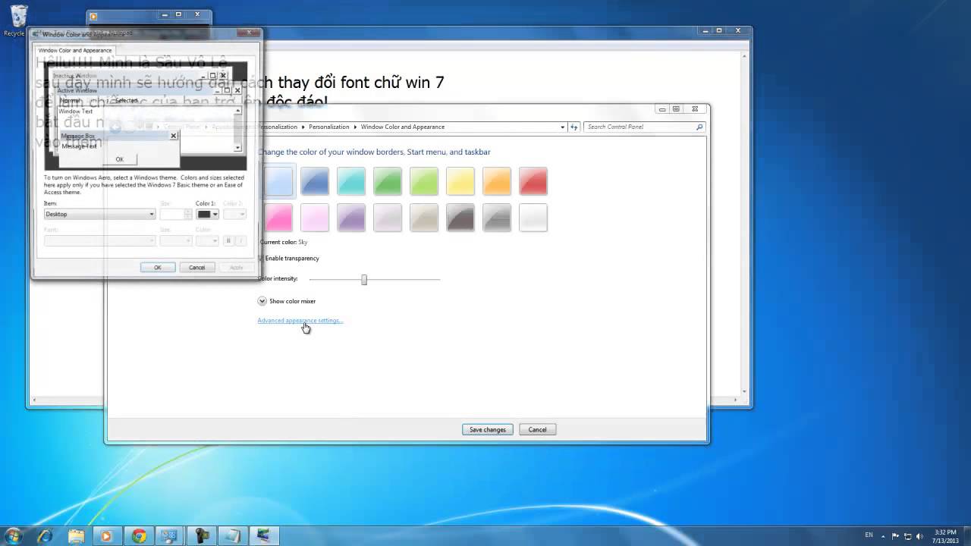This screenshot has width=971, height=546.
Task: Click Window Color and Appearance breadcrumb in address bar
Action: 403,127
